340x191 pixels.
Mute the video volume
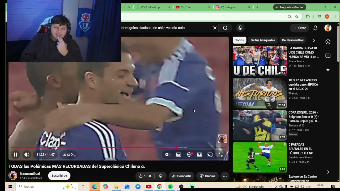click(x=27, y=155)
